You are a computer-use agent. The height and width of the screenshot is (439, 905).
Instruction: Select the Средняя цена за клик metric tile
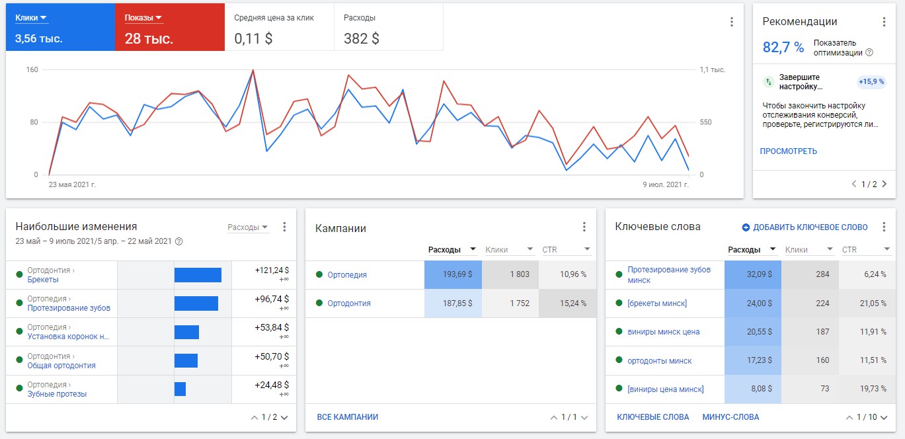[x=278, y=28]
